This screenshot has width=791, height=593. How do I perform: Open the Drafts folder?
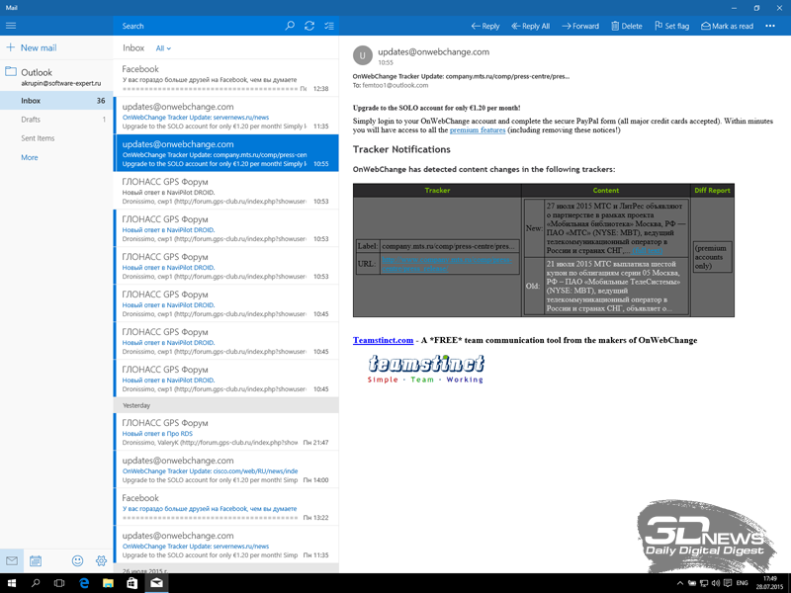(x=56, y=120)
